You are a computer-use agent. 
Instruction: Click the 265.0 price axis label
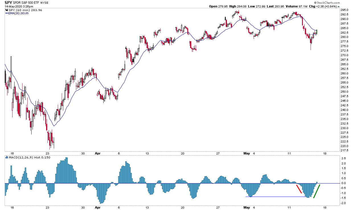coord(344,64)
